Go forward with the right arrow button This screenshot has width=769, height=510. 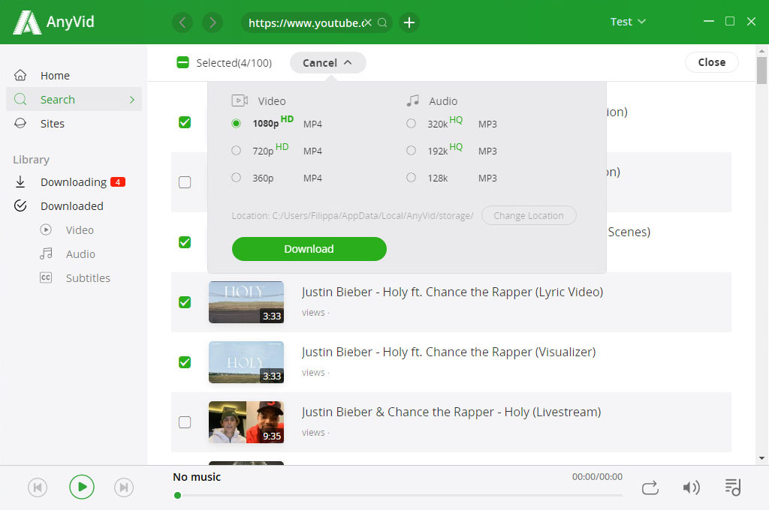(213, 22)
